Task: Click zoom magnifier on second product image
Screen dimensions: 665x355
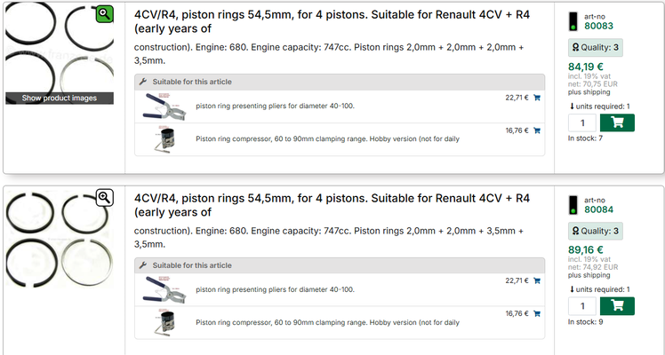Action: point(104,197)
